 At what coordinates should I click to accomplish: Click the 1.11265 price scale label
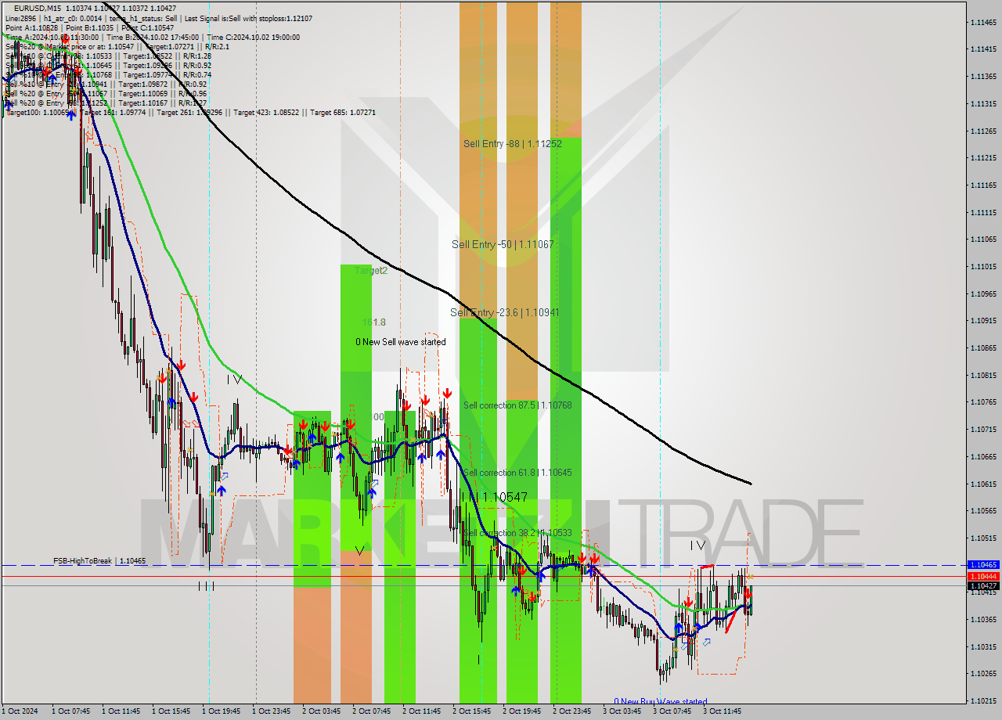coord(983,131)
